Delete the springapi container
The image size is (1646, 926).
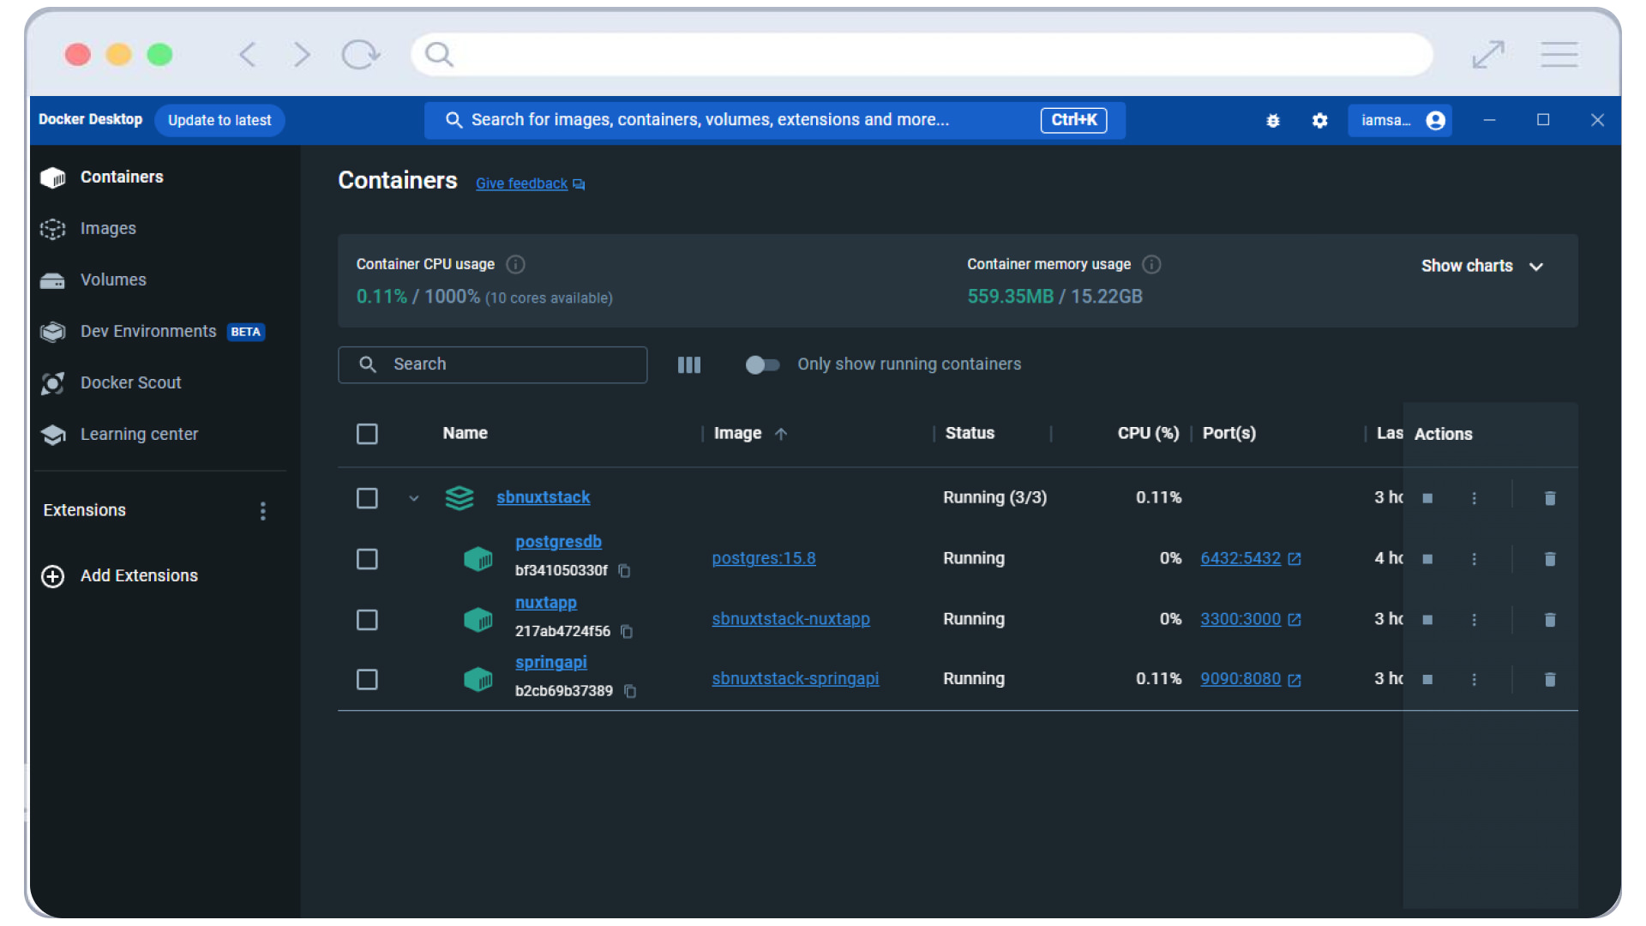coord(1550,679)
